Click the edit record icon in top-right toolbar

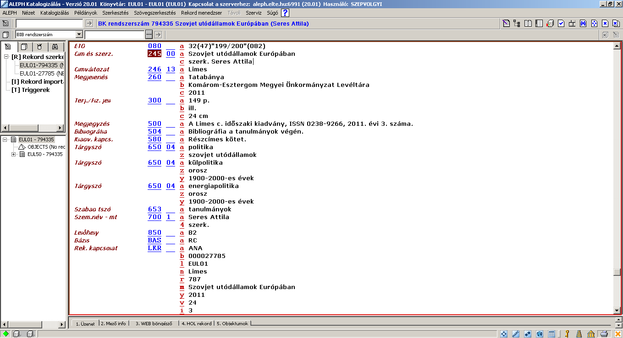point(506,23)
